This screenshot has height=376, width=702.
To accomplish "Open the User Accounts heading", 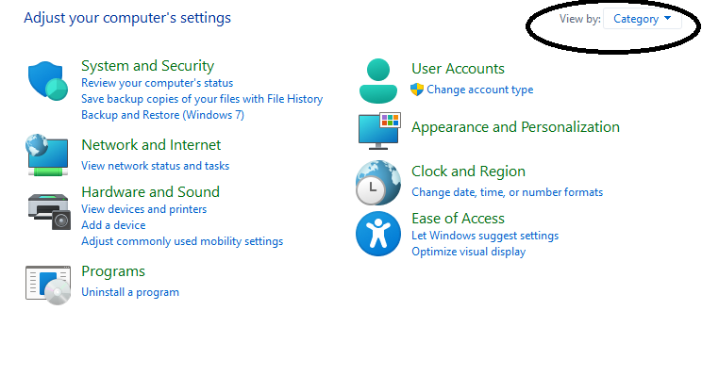I will (458, 69).
